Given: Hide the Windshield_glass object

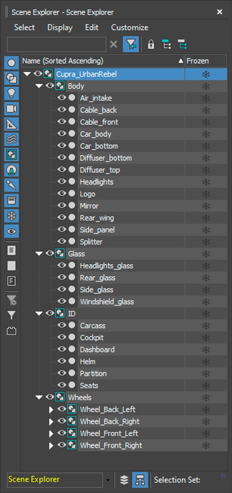Looking at the screenshot, I should click(x=62, y=301).
